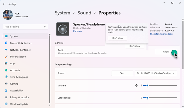Click the Volume slider handle
The image size is (184, 108).
coord(147,85)
